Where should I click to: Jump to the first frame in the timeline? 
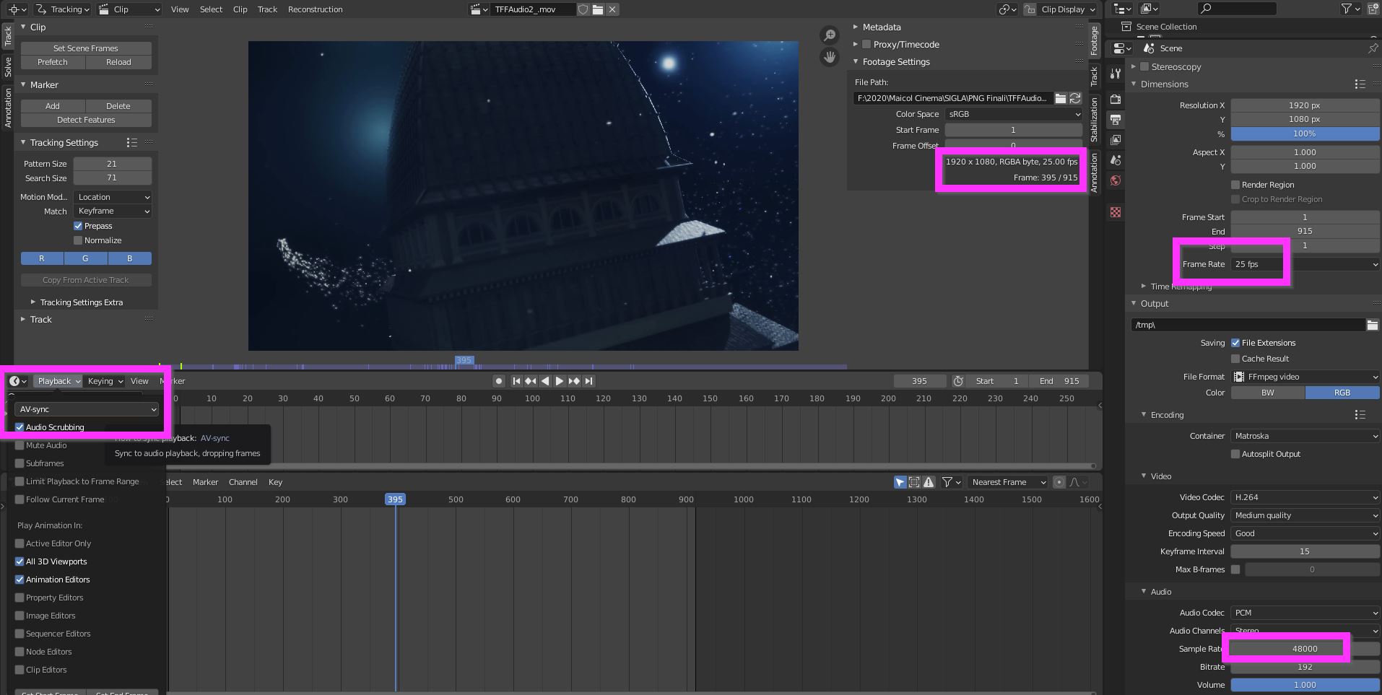(516, 381)
